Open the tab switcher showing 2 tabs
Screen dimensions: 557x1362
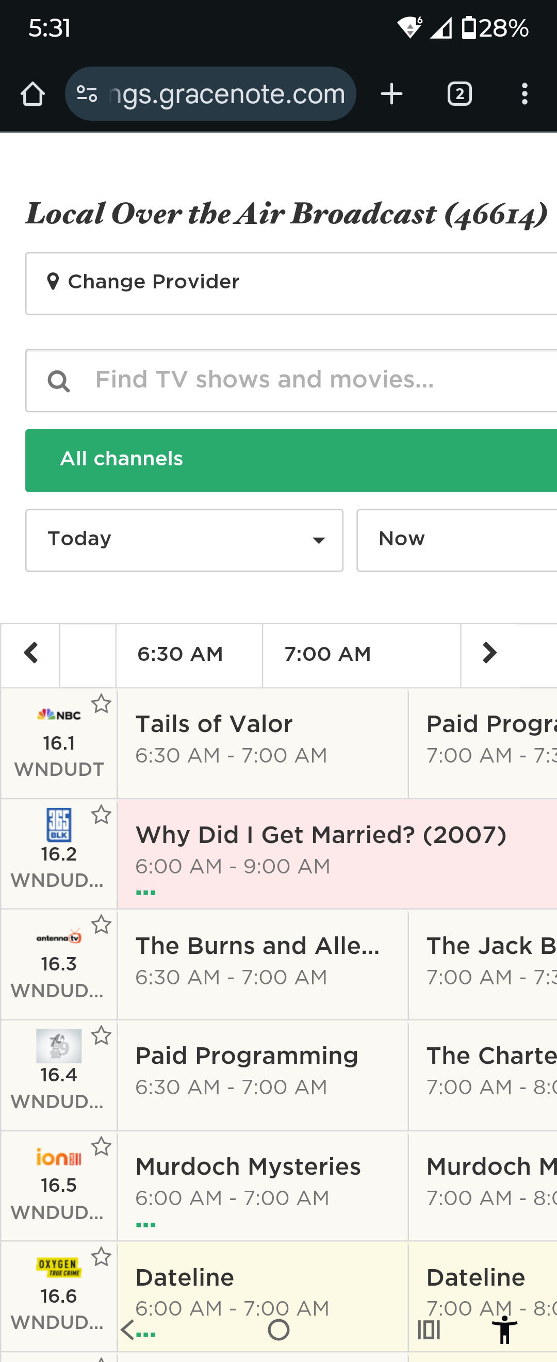point(459,94)
